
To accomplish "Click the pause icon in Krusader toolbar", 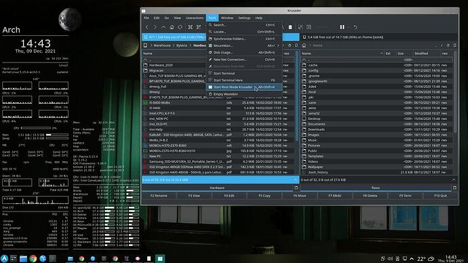I will click(x=342, y=27).
